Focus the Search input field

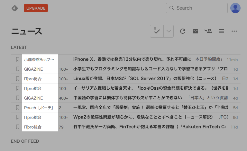pyautogui.click(x=197, y=8)
